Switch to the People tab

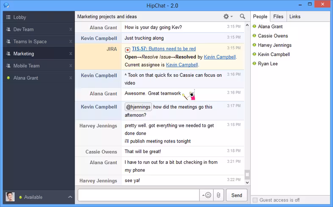point(260,17)
